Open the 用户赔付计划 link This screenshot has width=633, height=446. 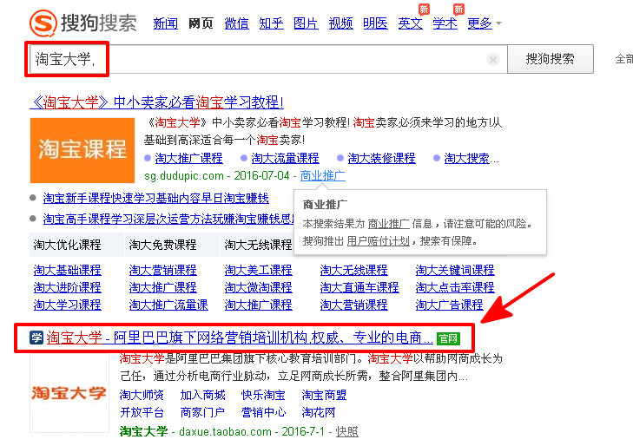coord(379,241)
